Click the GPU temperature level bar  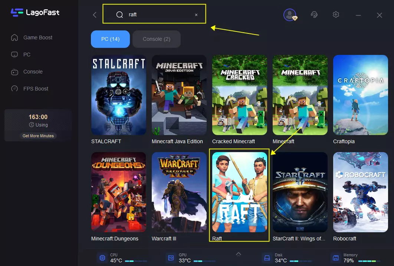click(204, 261)
